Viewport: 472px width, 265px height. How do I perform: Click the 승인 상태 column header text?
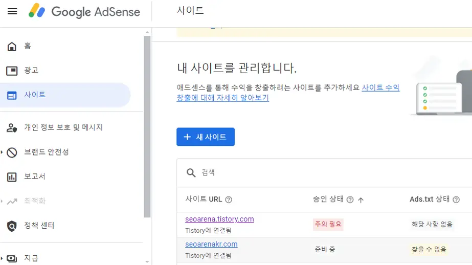click(x=328, y=200)
